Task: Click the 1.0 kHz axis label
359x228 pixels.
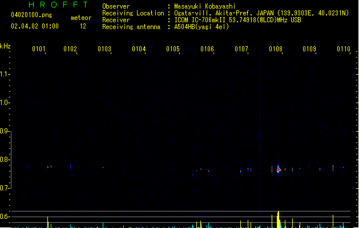Action: [x=5, y=103]
